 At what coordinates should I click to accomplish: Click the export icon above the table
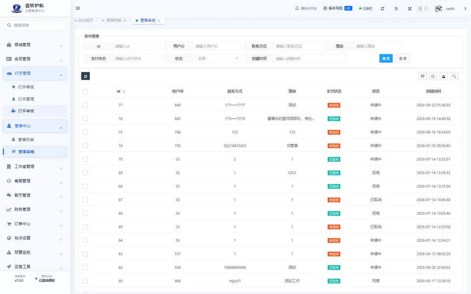[444, 76]
